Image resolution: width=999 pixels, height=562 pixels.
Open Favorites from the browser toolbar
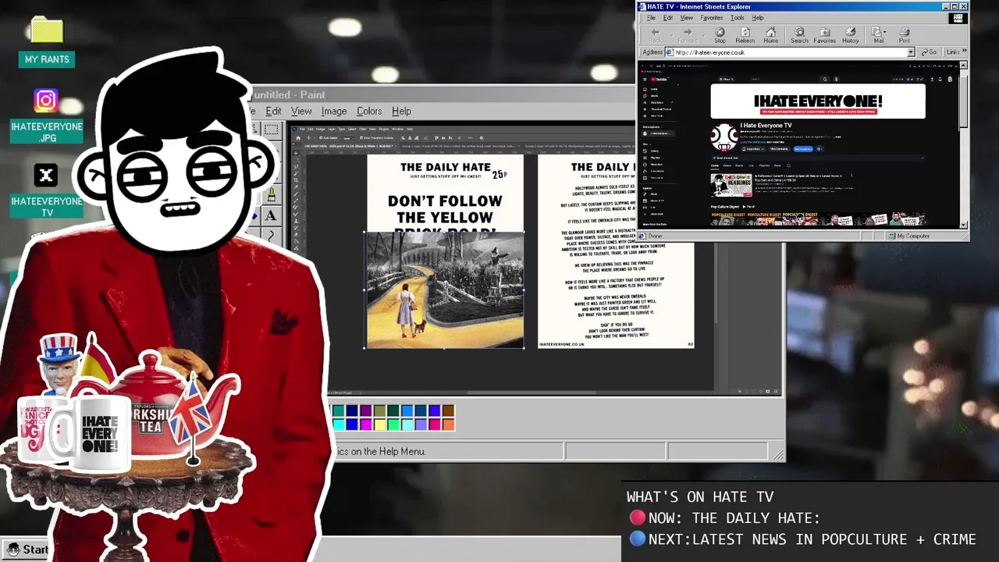(825, 35)
